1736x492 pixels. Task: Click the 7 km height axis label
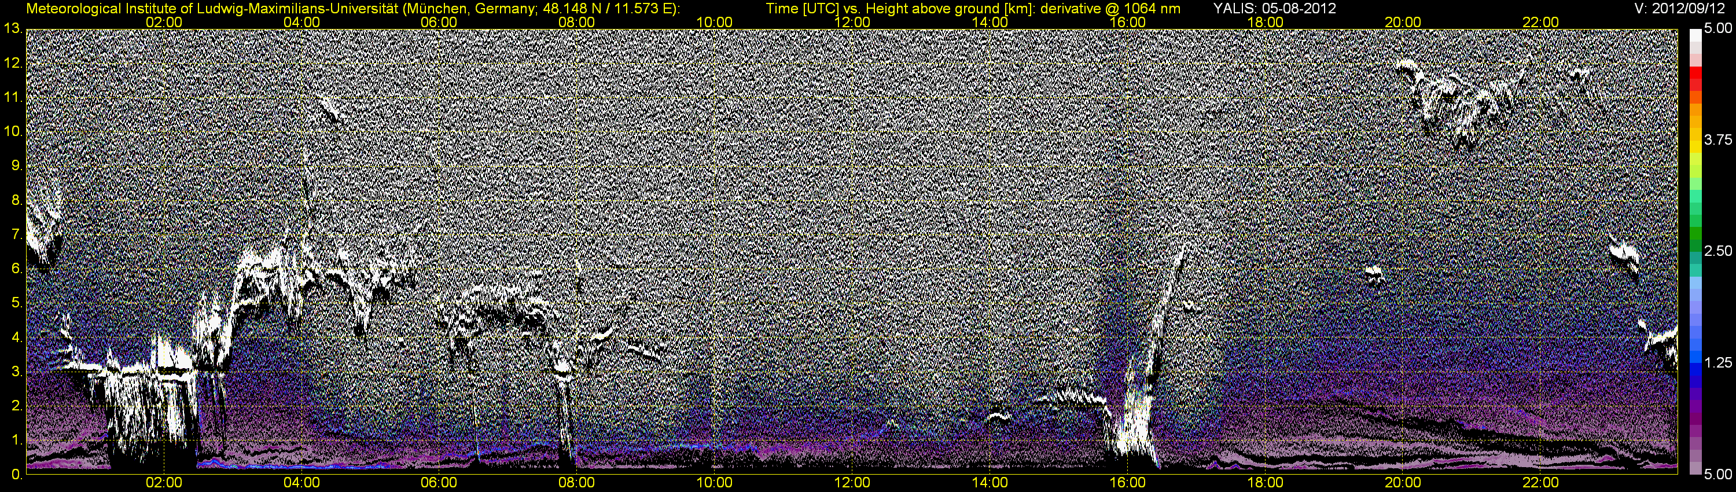16,234
